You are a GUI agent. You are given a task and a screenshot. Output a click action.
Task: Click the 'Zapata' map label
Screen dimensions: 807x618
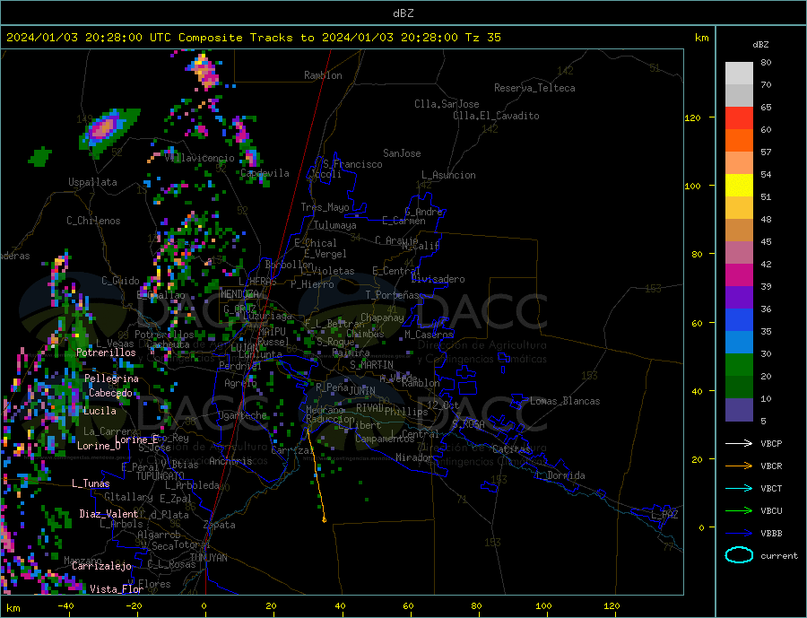point(220,526)
